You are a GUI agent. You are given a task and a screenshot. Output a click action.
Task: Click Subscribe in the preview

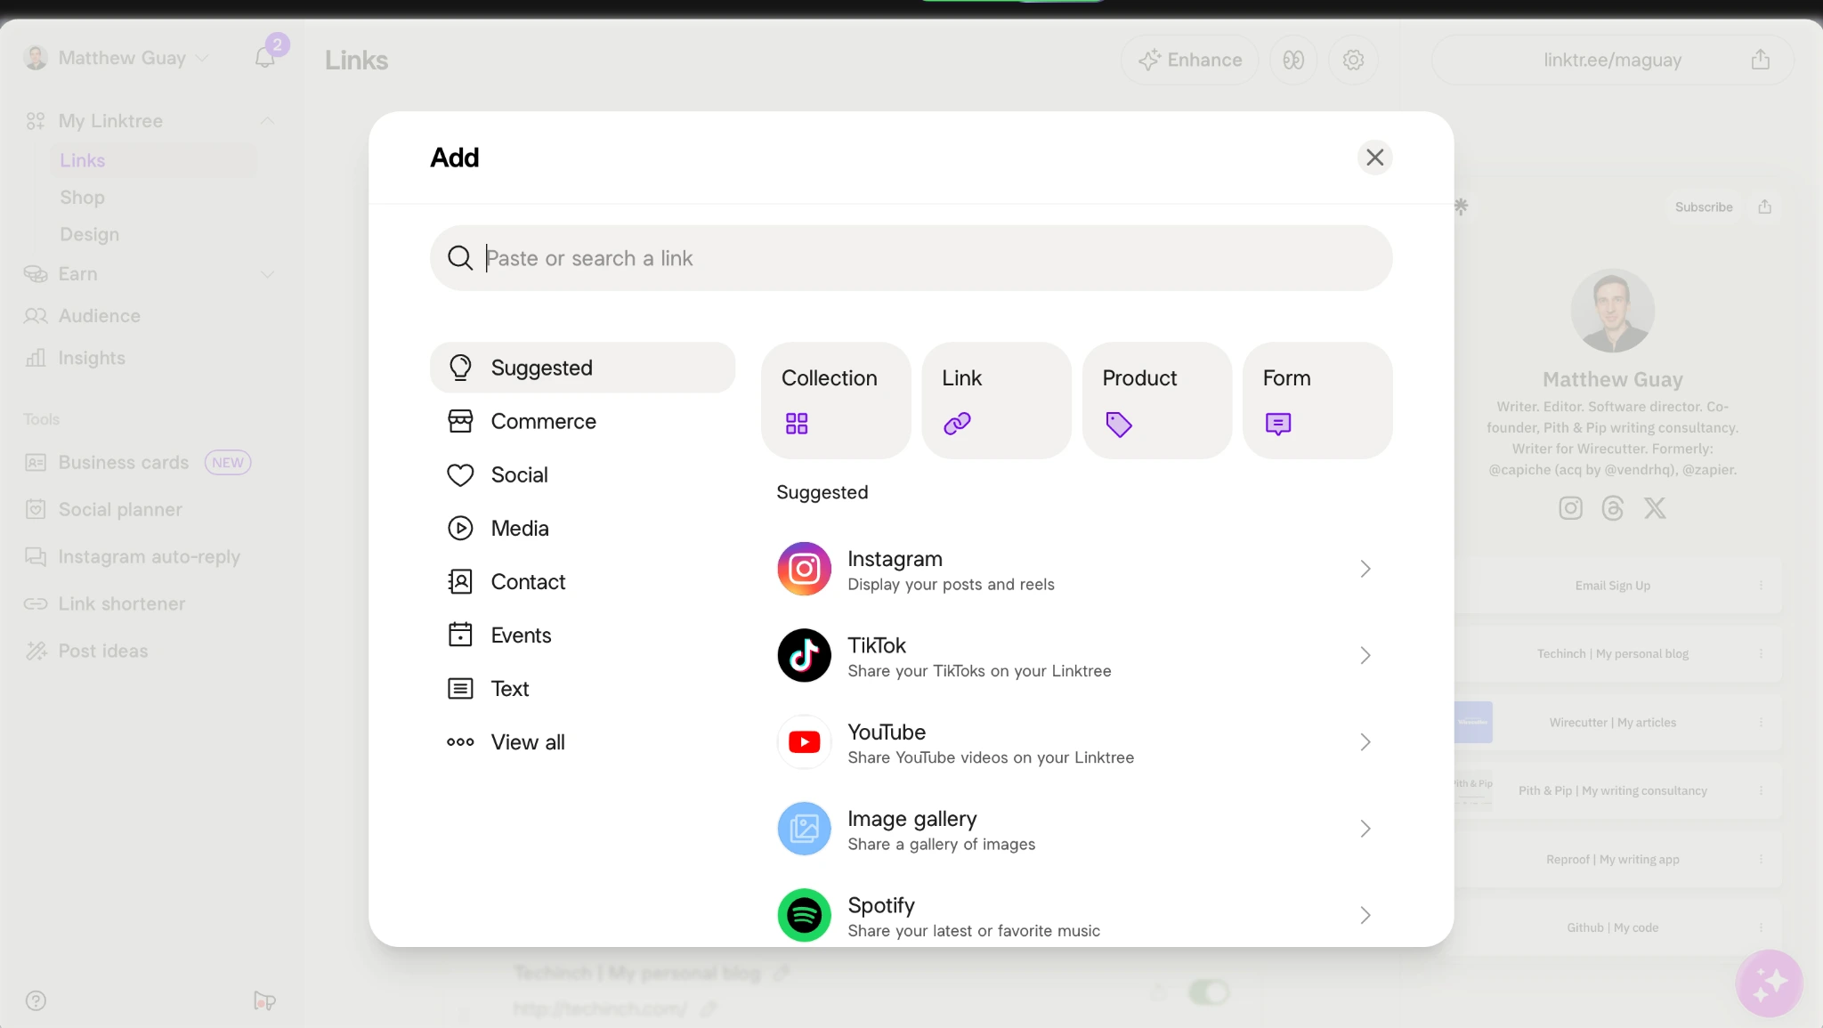pyautogui.click(x=1704, y=206)
